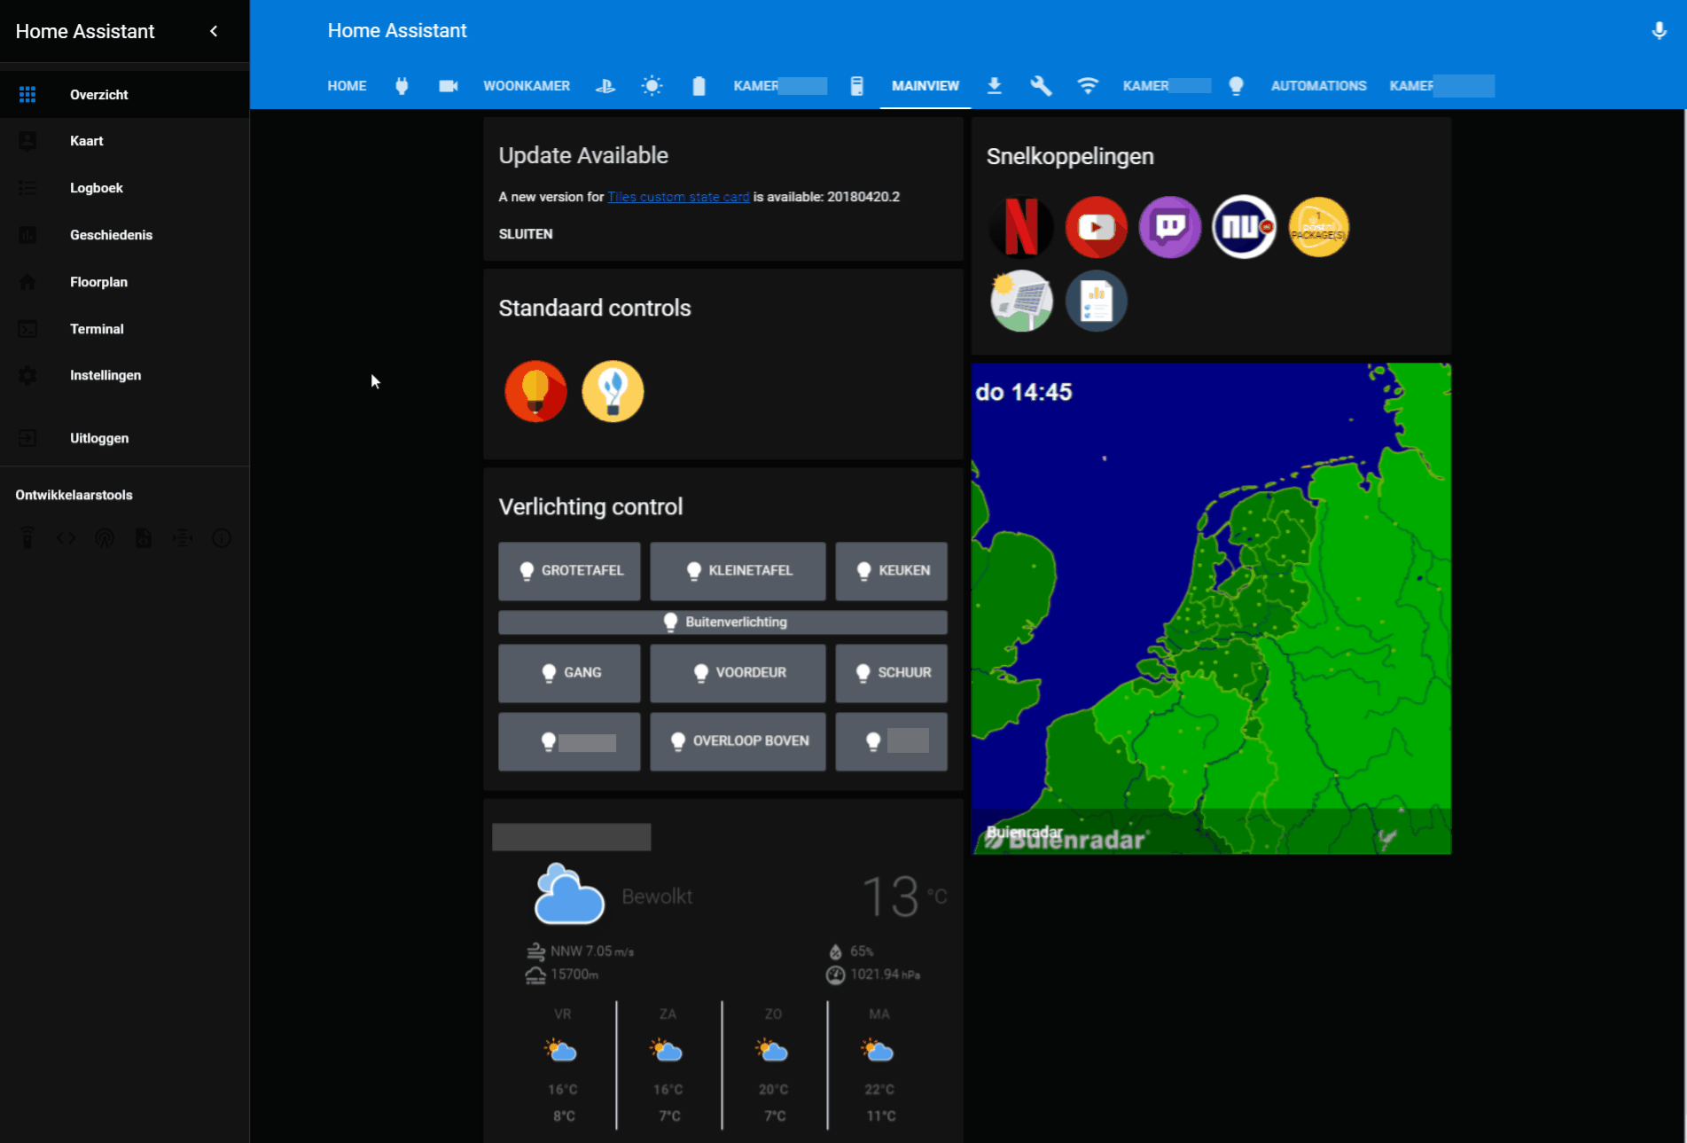Switch to the lightbulb icon tab
The image size is (1687, 1143).
(x=1236, y=86)
